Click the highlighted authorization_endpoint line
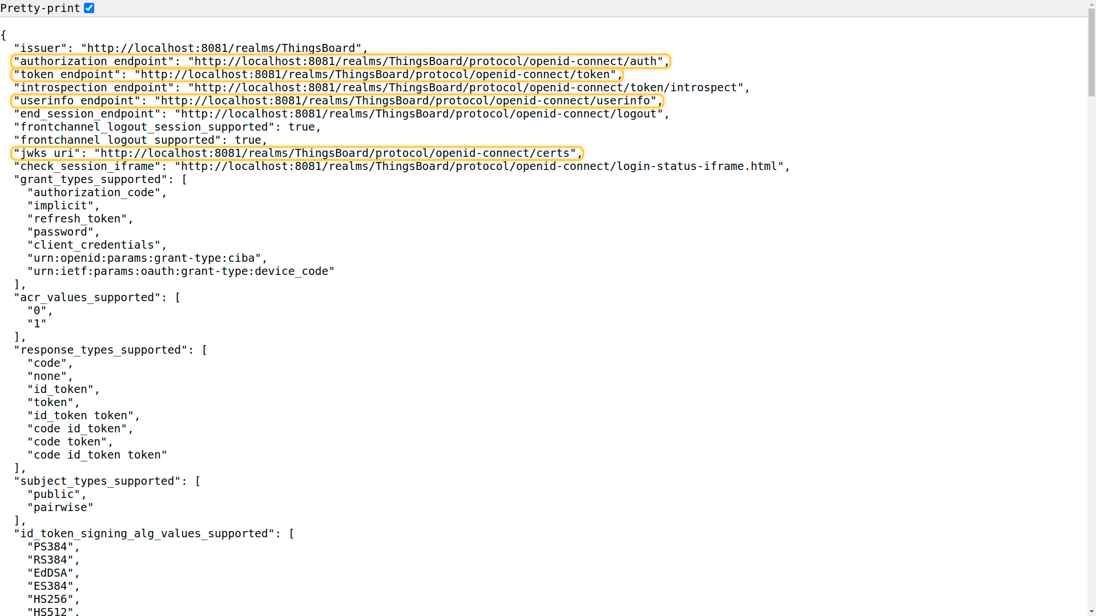This screenshot has height=616, width=1096. coord(340,62)
